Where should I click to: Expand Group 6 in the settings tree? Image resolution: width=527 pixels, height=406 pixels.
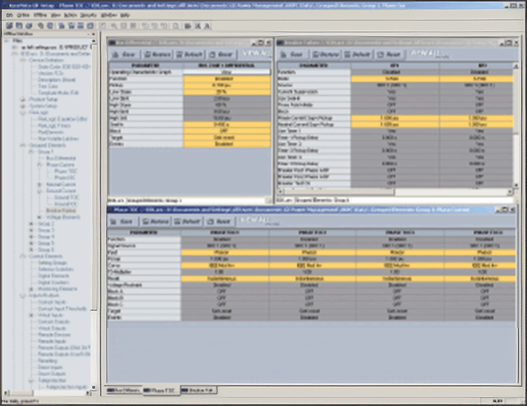(31, 250)
